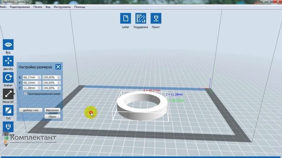This screenshot has height=158, width=282.
Task: Click the Z size field 11,28mm
Action: 30,88
